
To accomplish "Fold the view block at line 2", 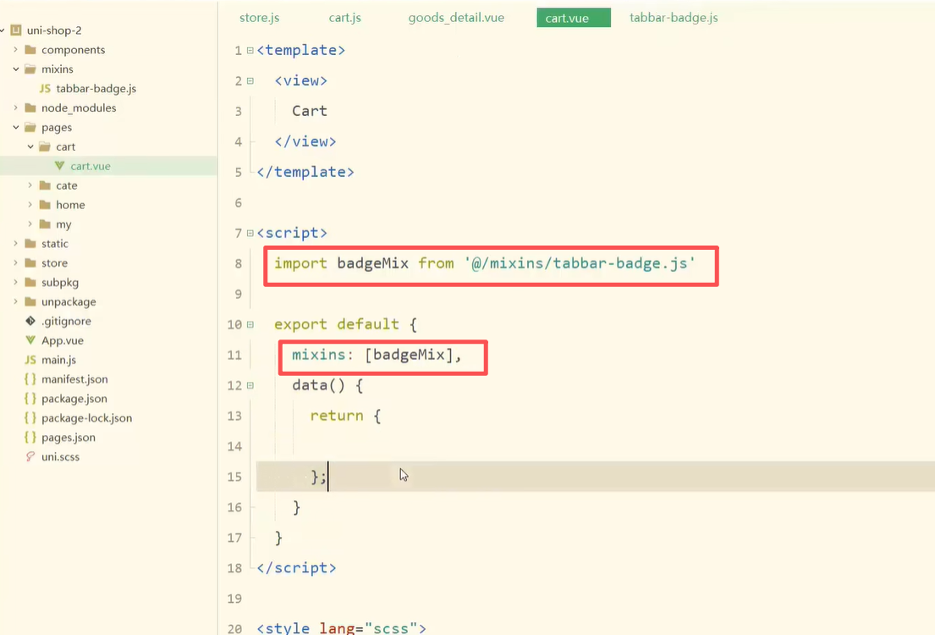I will click(250, 80).
